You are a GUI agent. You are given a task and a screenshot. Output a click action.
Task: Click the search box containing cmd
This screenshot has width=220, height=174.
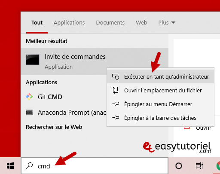(x=95, y=166)
